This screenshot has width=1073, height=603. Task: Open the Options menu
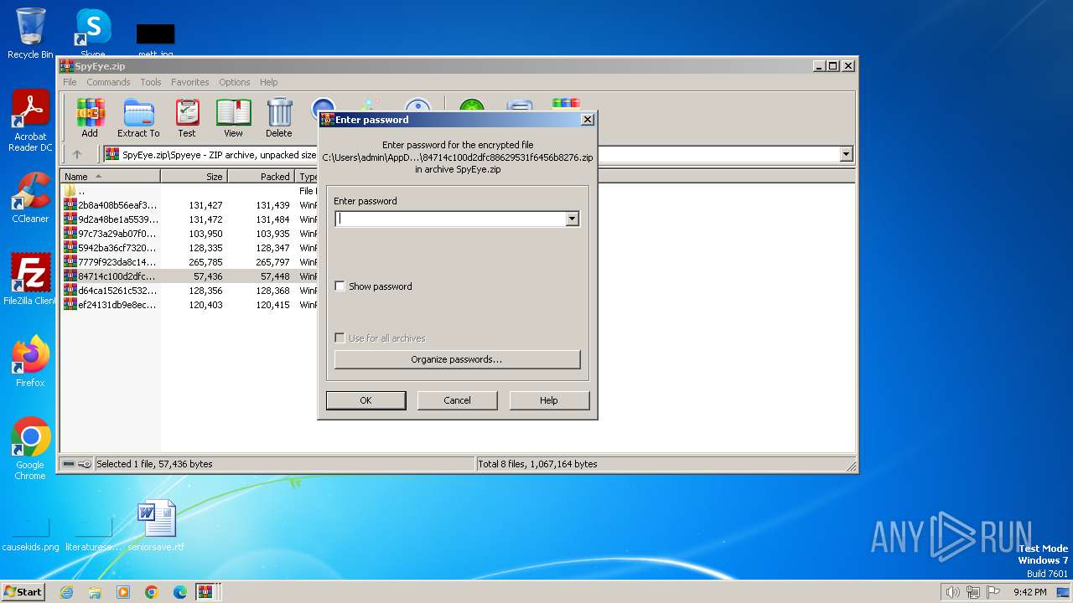coord(235,82)
